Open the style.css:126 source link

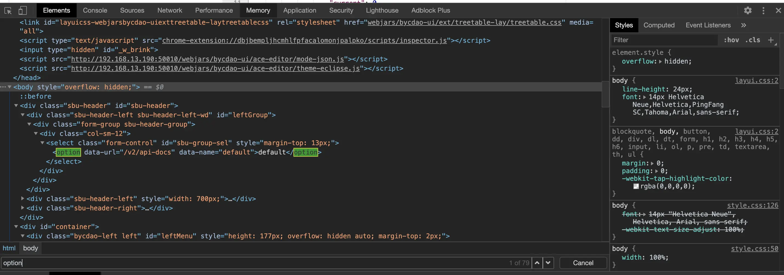753,205
